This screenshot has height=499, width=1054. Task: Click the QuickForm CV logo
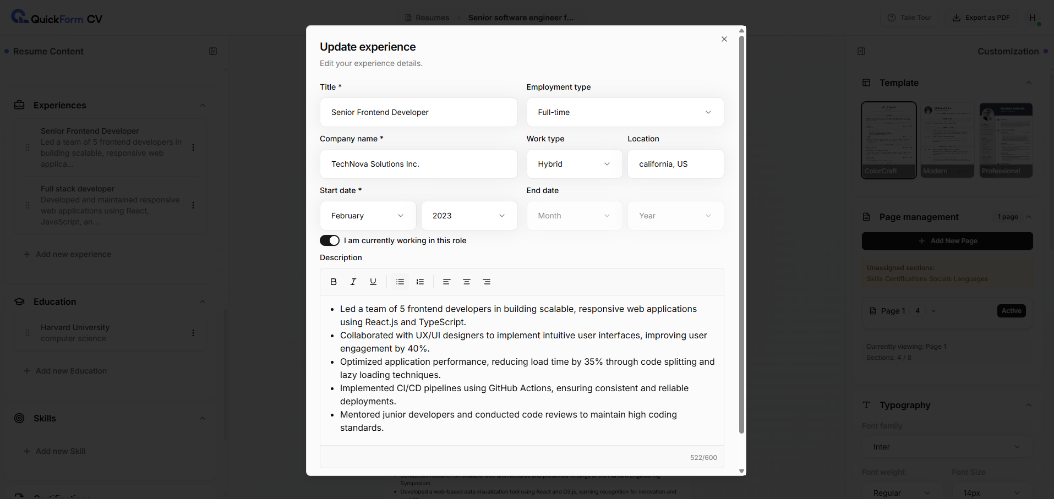click(x=57, y=17)
